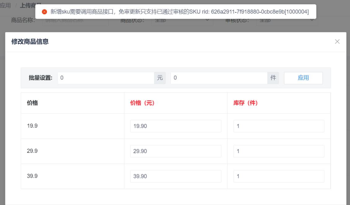Click the red error icon in the toast

[x=45, y=12]
